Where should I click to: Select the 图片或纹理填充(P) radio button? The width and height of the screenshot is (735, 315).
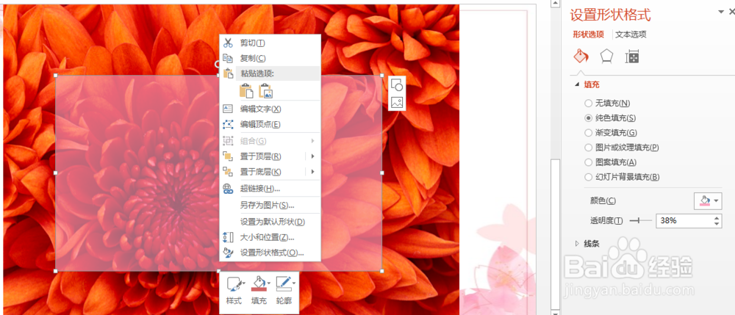tap(588, 148)
